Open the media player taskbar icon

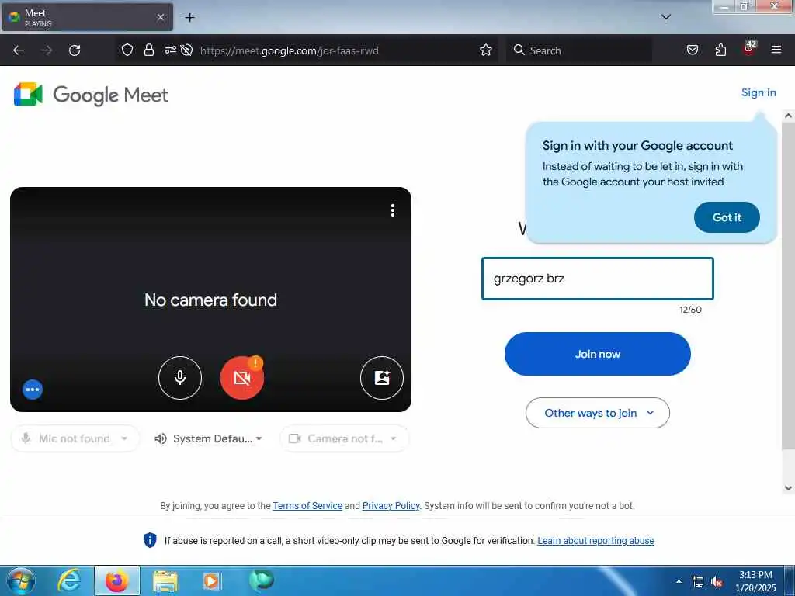(x=211, y=580)
